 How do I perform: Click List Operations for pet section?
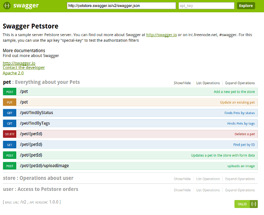[x=208, y=83]
